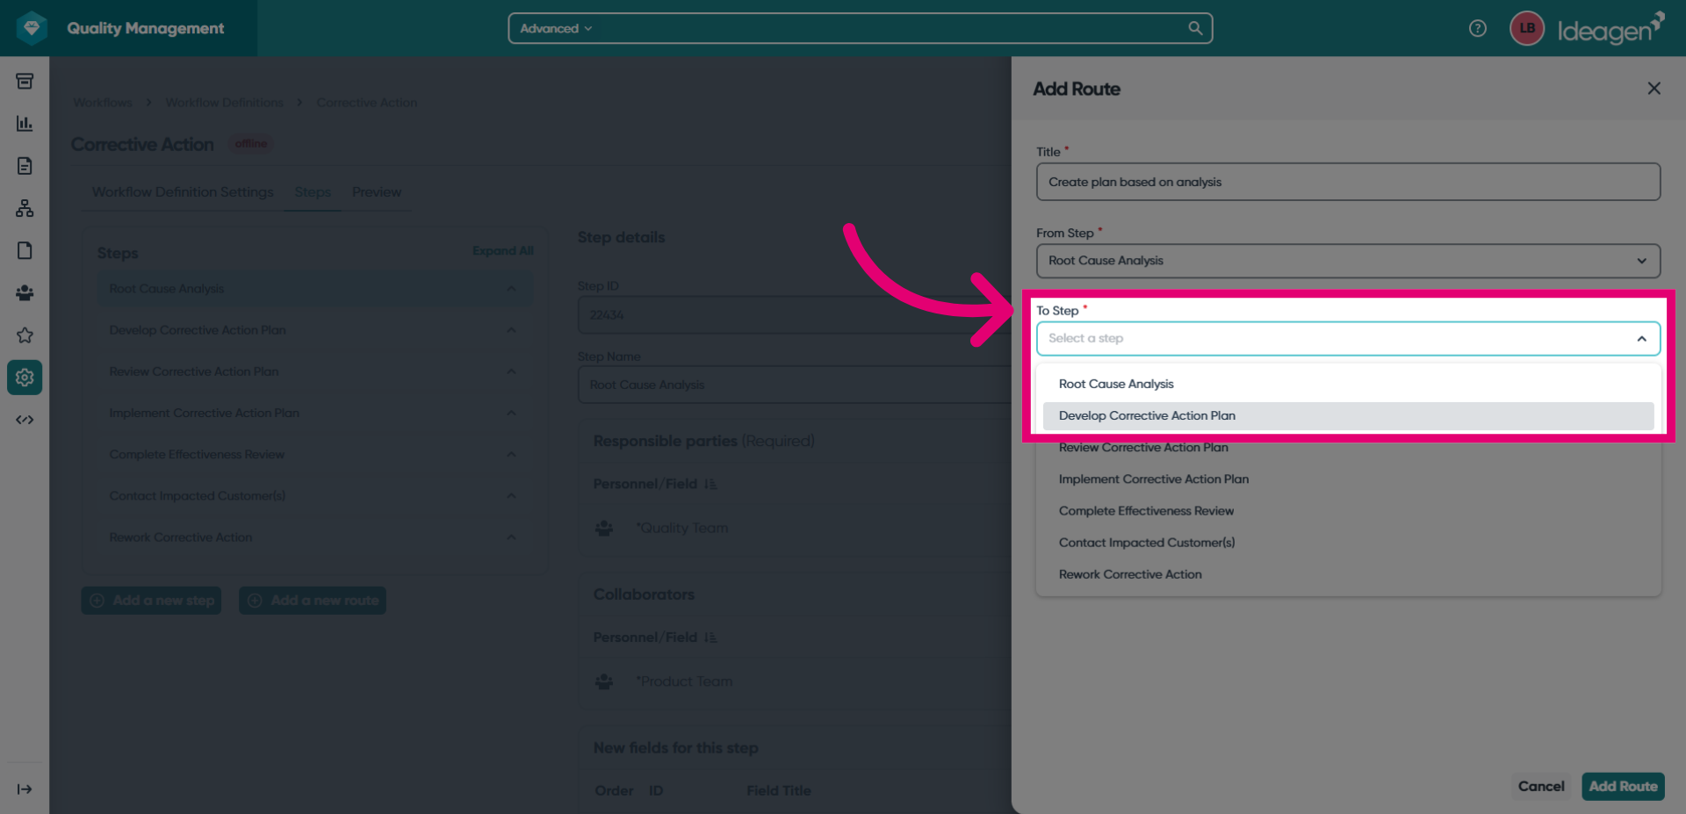Switch to Workflow Definition Settings tab

183,191
